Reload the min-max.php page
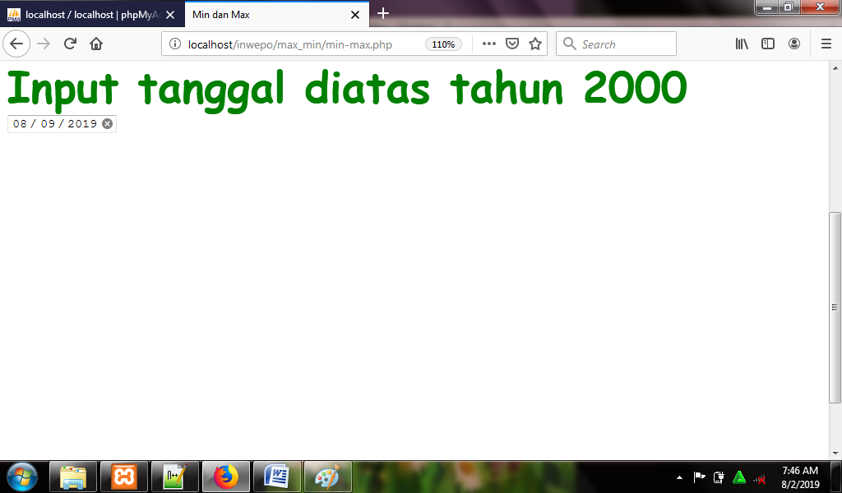The height and width of the screenshot is (493, 842). [x=68, y=44]
